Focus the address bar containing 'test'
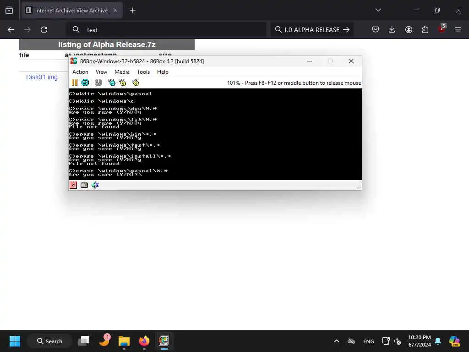This screenshot has width=469, height=352. (x=167, y=30)
